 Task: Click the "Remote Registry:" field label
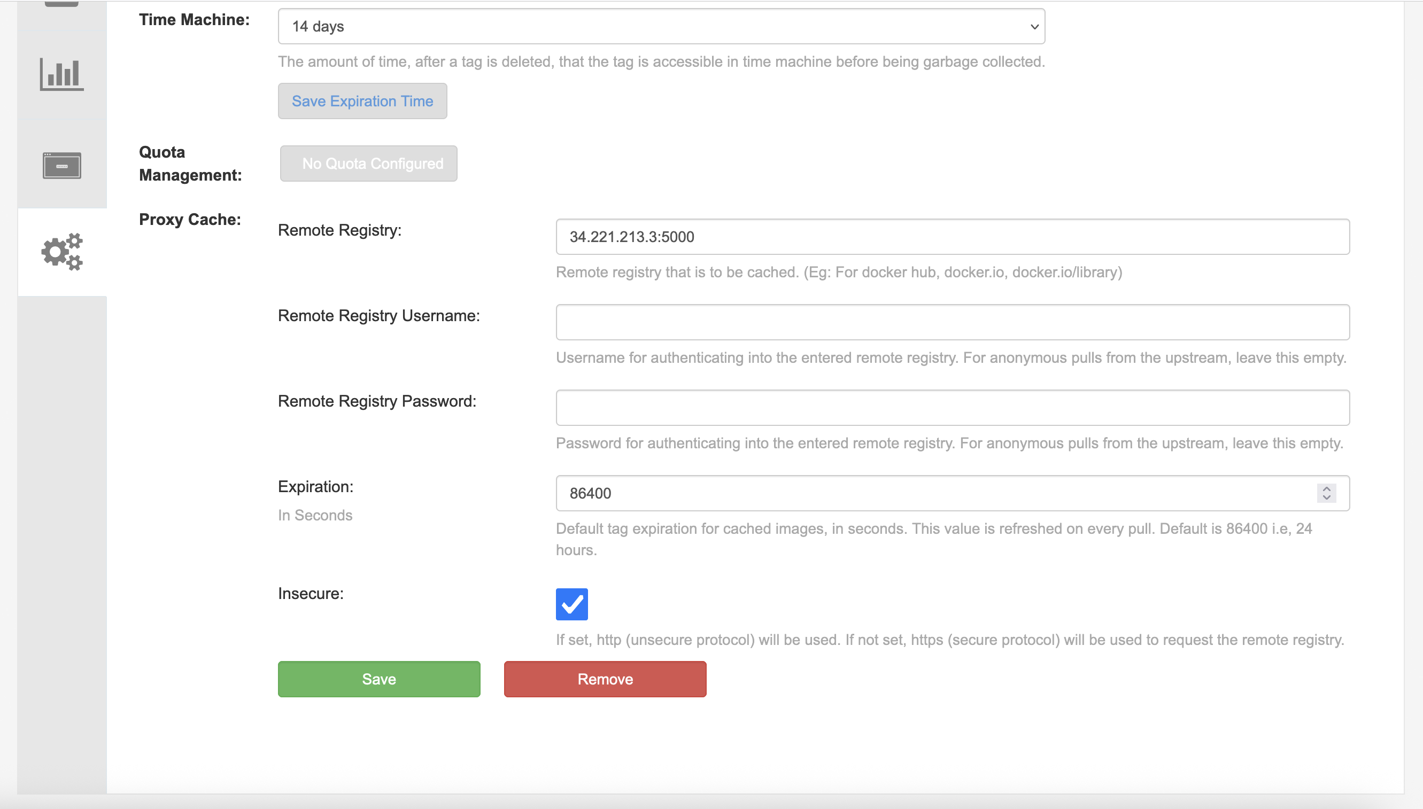[x=339, y=230]
